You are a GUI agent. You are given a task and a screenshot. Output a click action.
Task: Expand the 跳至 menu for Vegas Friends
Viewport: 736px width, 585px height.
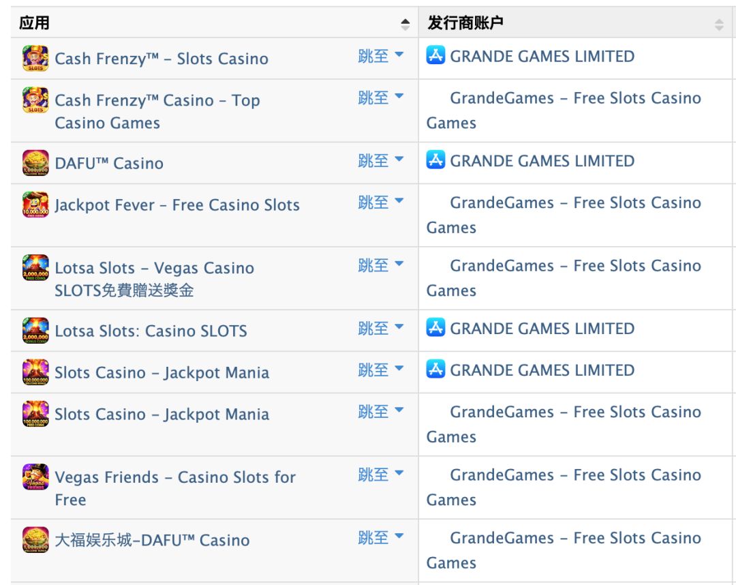pyautogui.click(x=381, y=475)
